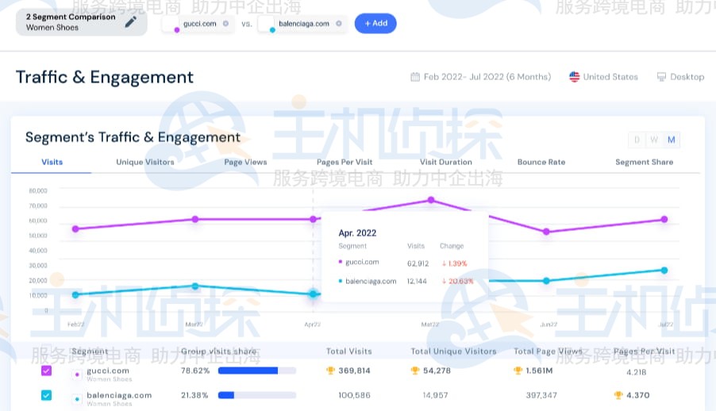Click the + Add button

375,24
